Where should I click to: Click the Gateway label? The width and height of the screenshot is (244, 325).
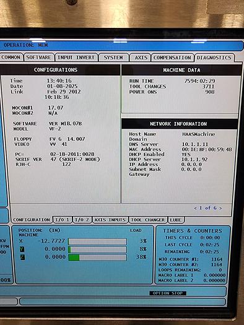tap(139, 175)
